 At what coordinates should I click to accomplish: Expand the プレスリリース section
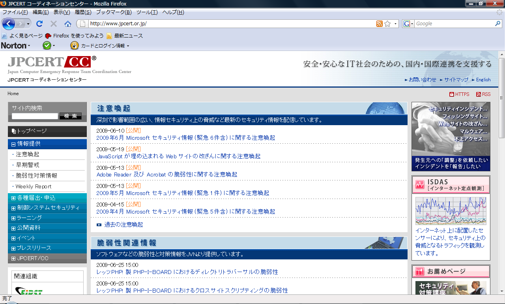point(13,248)
